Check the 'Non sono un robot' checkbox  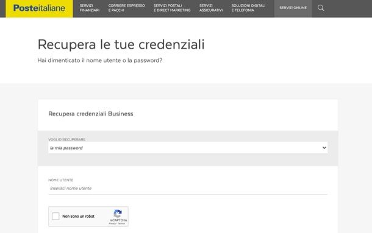click(55, 216)
